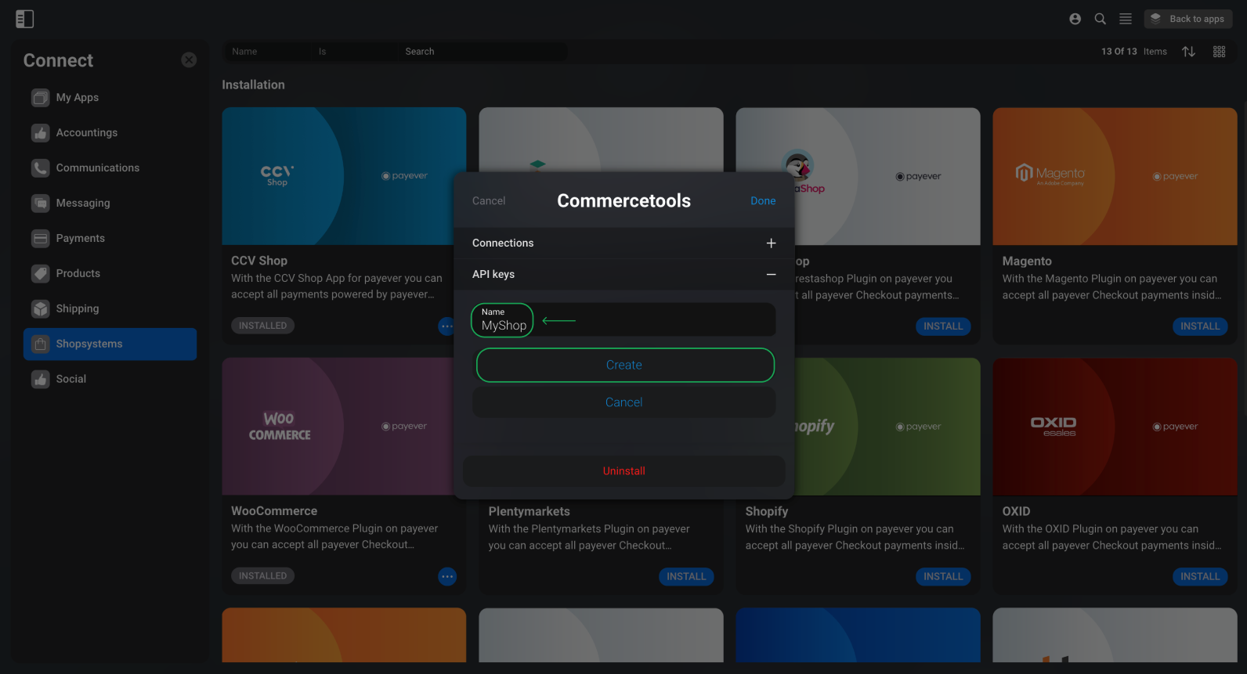Click INSTALLED badge on WooCommerce
1247x674 pixels.
click(x=262, y=576)
